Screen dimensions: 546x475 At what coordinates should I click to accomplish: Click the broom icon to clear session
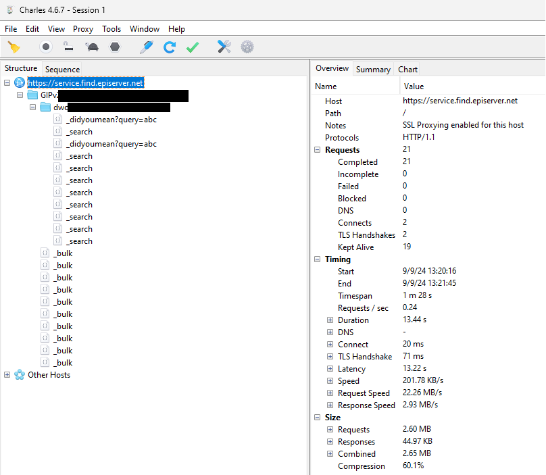tap(14, 47)
